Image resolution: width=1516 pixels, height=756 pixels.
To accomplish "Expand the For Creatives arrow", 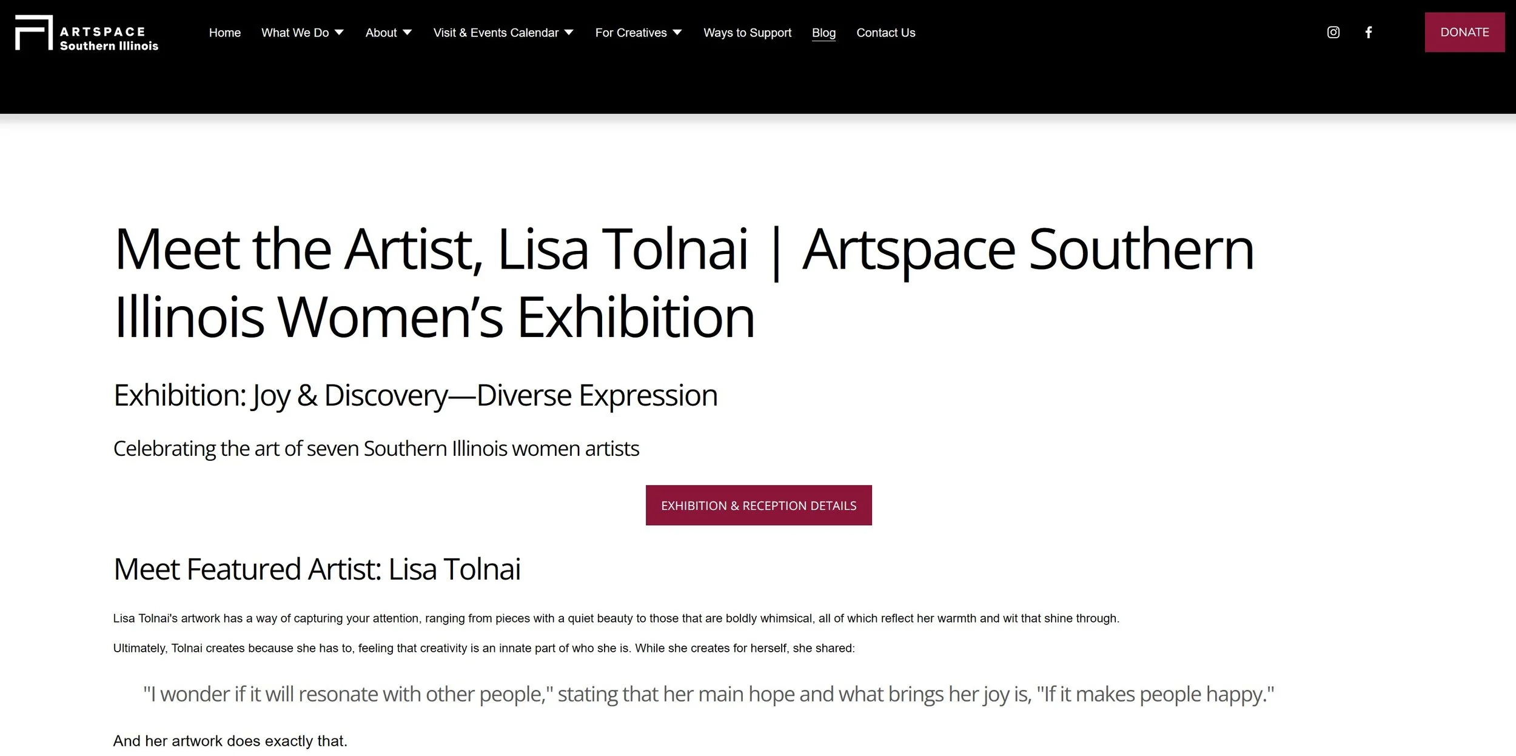I will point(677,32).
